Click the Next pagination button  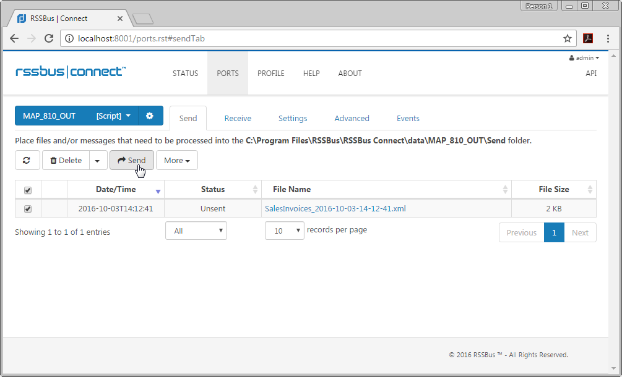pos(580,232)
